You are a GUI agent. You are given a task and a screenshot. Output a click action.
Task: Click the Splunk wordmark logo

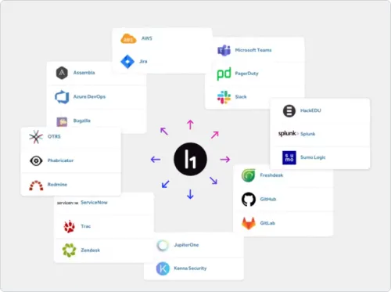288,134
